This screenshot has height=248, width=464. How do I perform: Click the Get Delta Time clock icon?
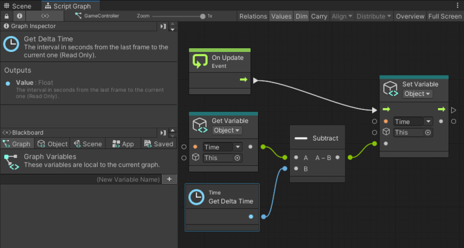point(196,197)
